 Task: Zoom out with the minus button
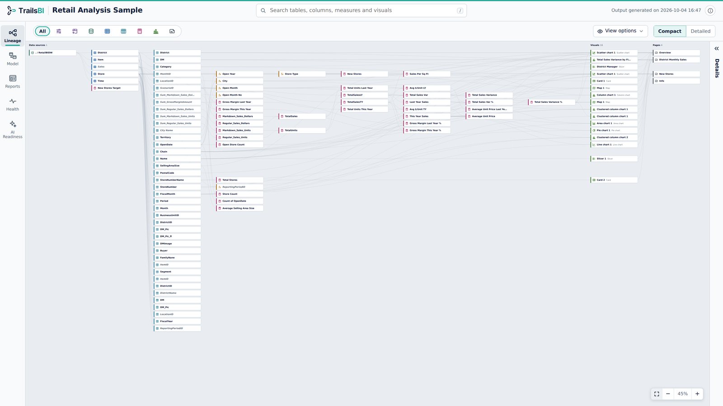point(668,394)
